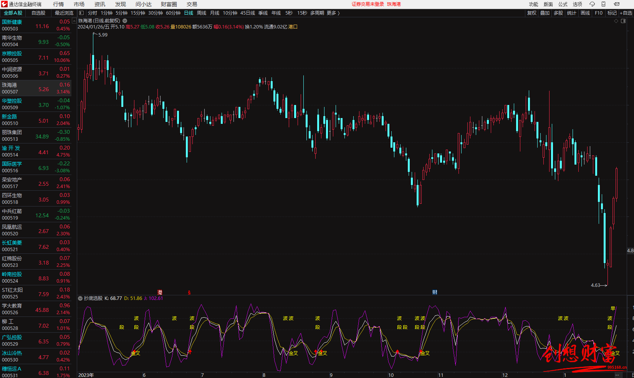Open the 选项 menu
634x378 pixels.
(578, 4)
